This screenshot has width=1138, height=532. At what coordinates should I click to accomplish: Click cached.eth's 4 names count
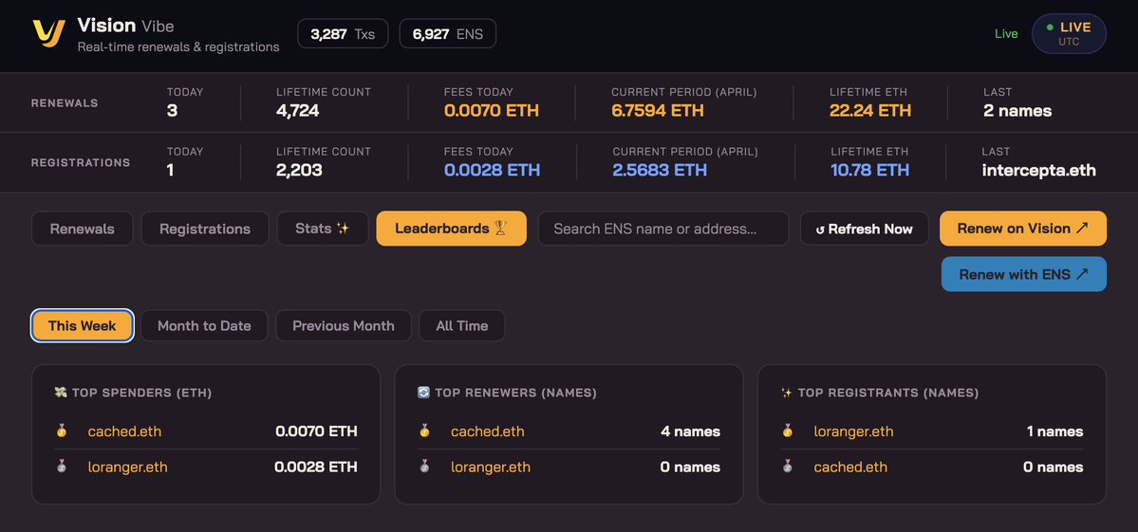pos(690,431)
